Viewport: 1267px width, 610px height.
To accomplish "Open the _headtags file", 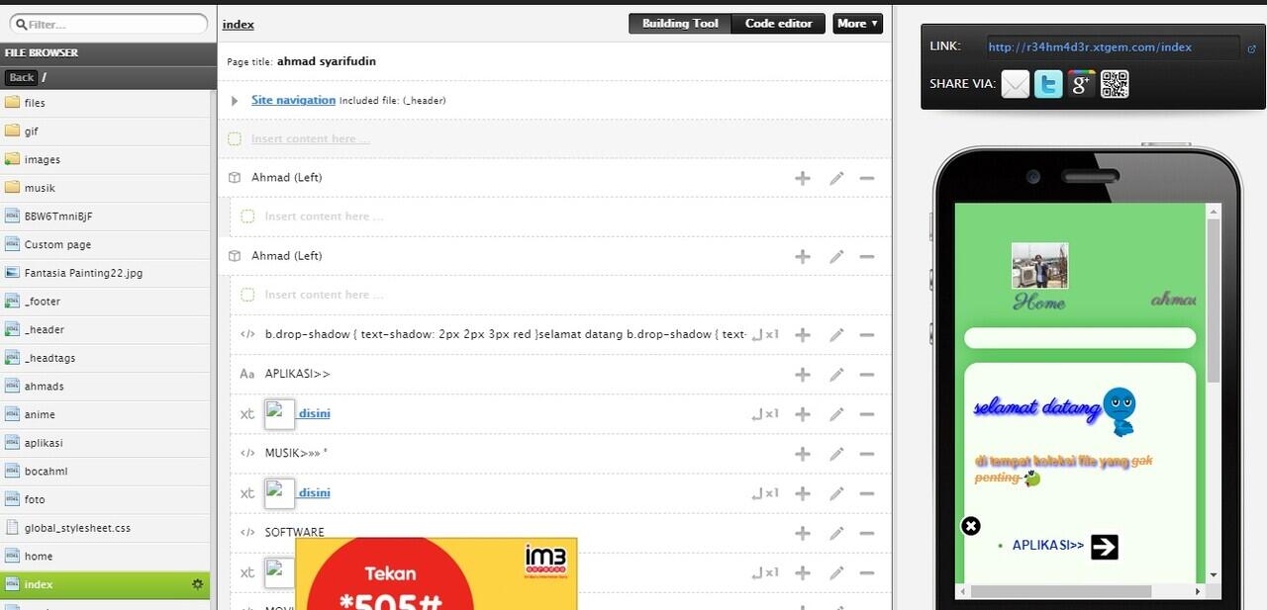I will 105,358.
